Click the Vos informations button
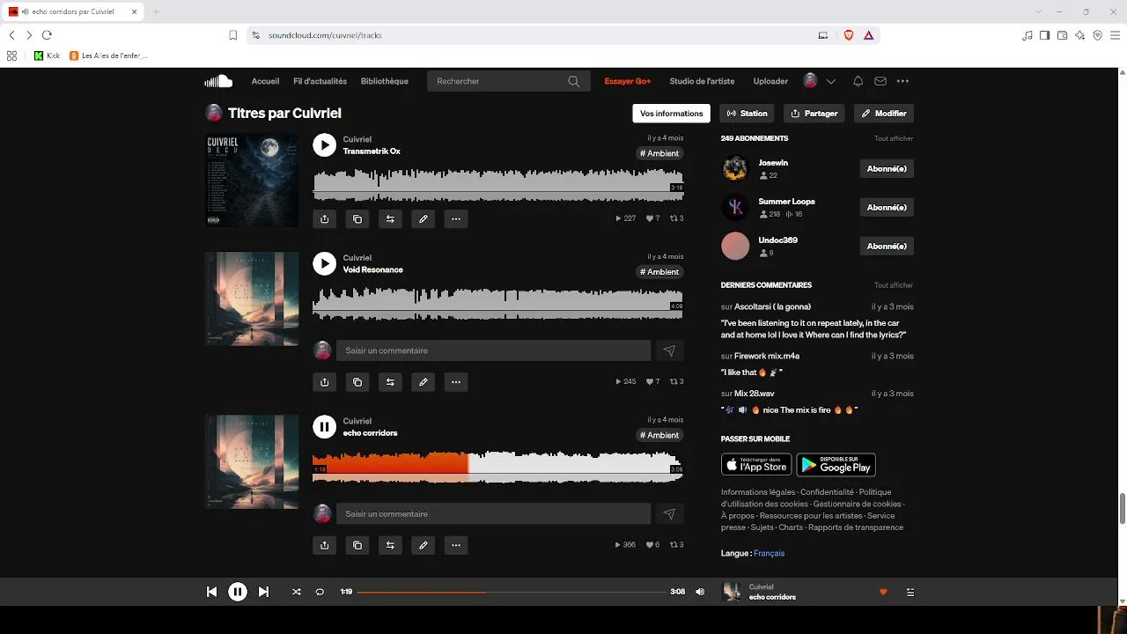This screenshot has height=634, width=1127. pos(671,114)
